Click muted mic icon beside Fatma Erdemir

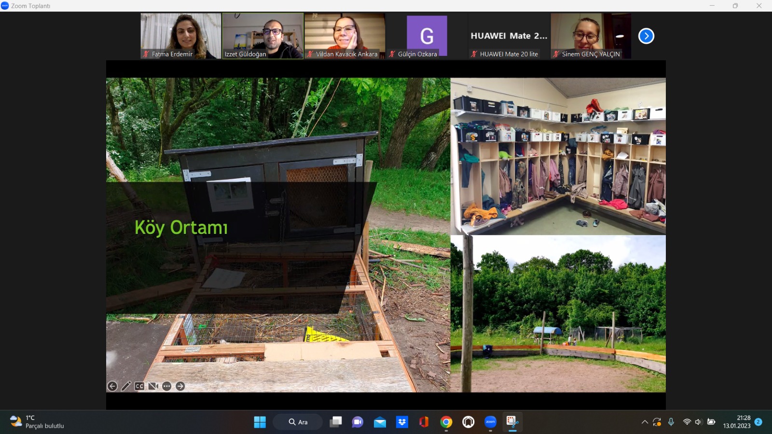[x=146, y=54]
